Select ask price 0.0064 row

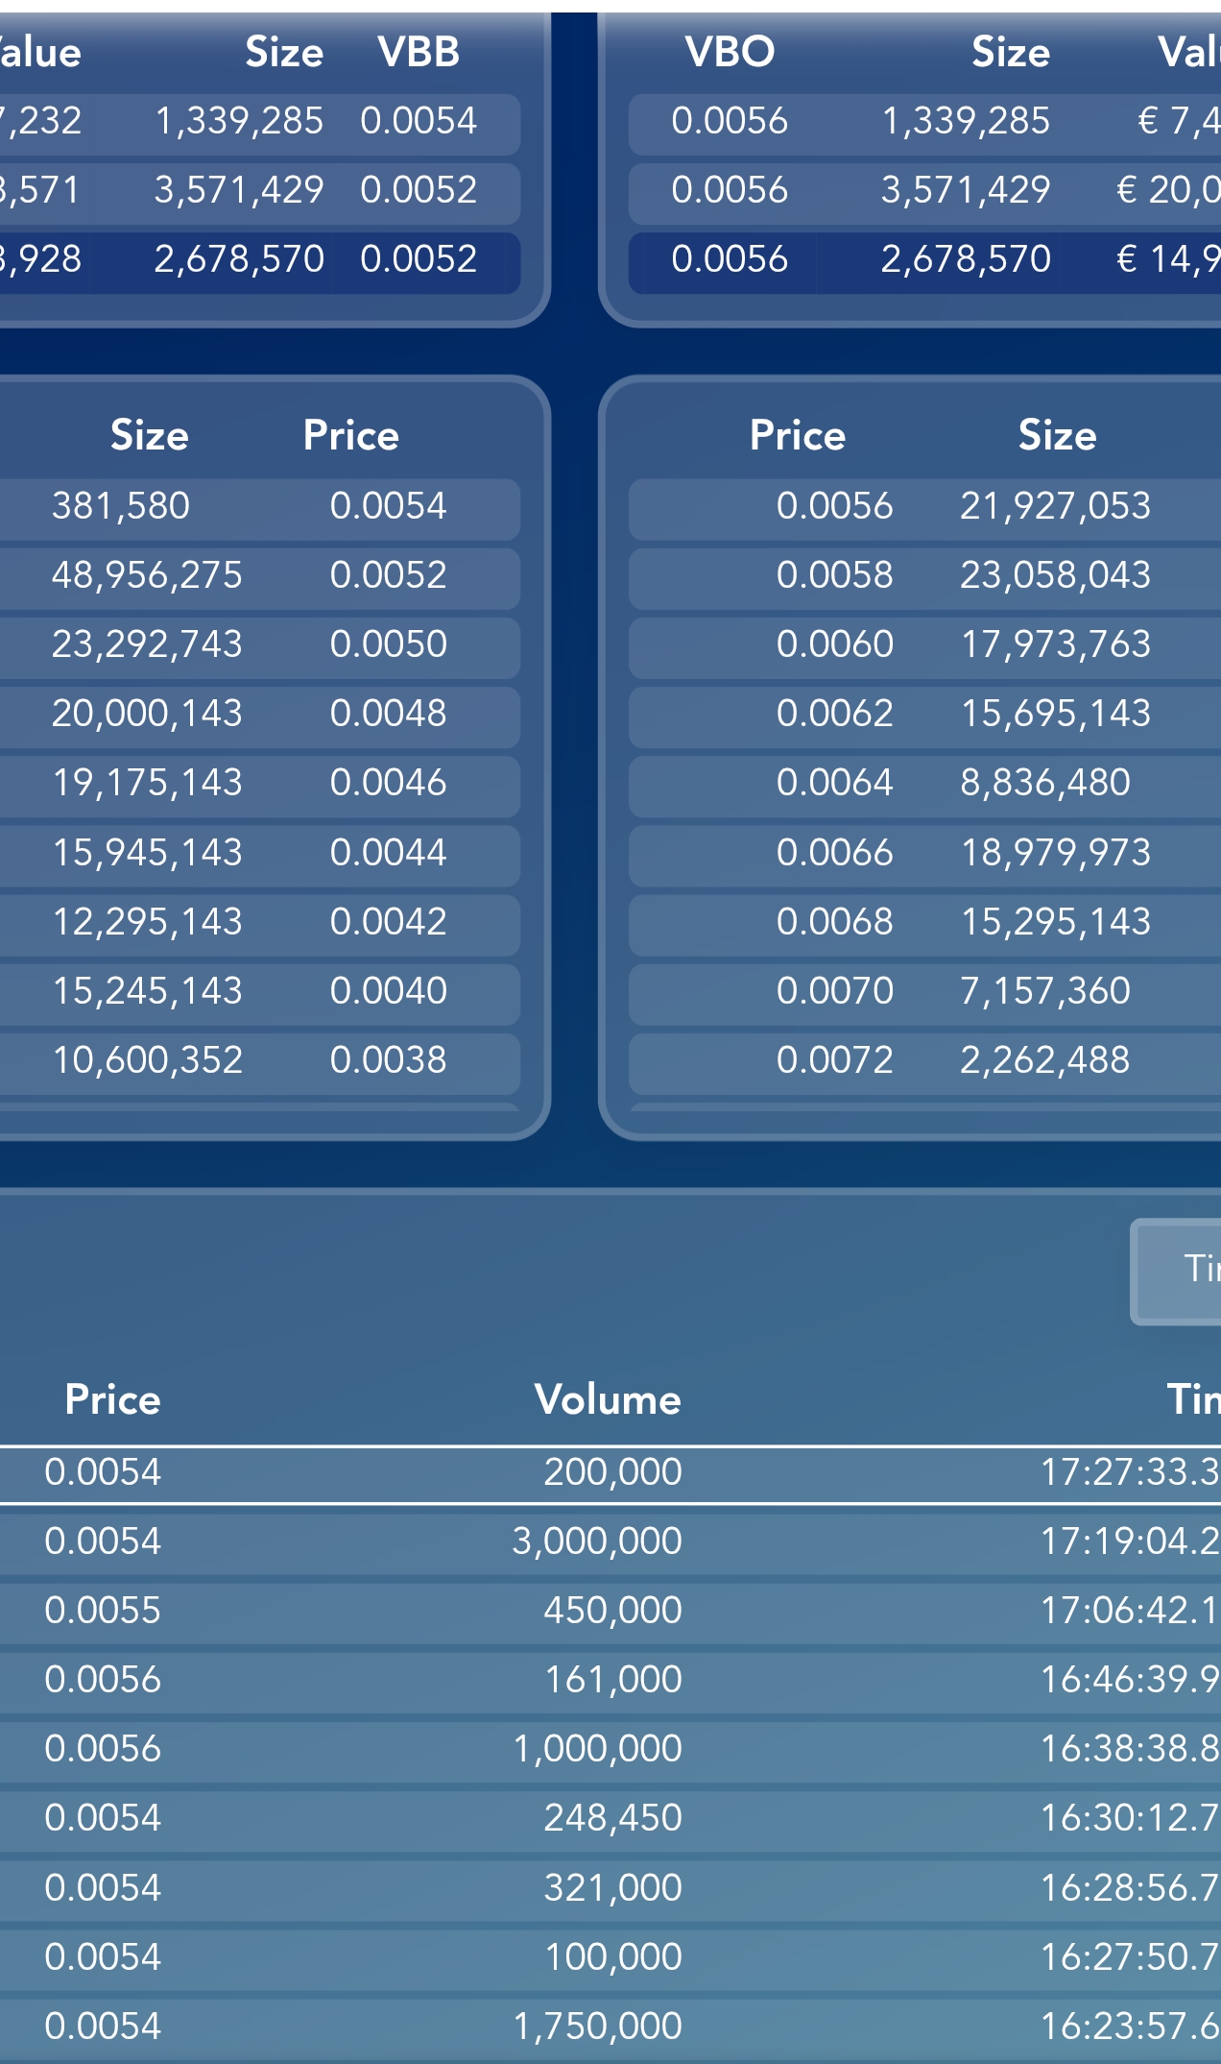pyautogui.click(x=924, y=784)
